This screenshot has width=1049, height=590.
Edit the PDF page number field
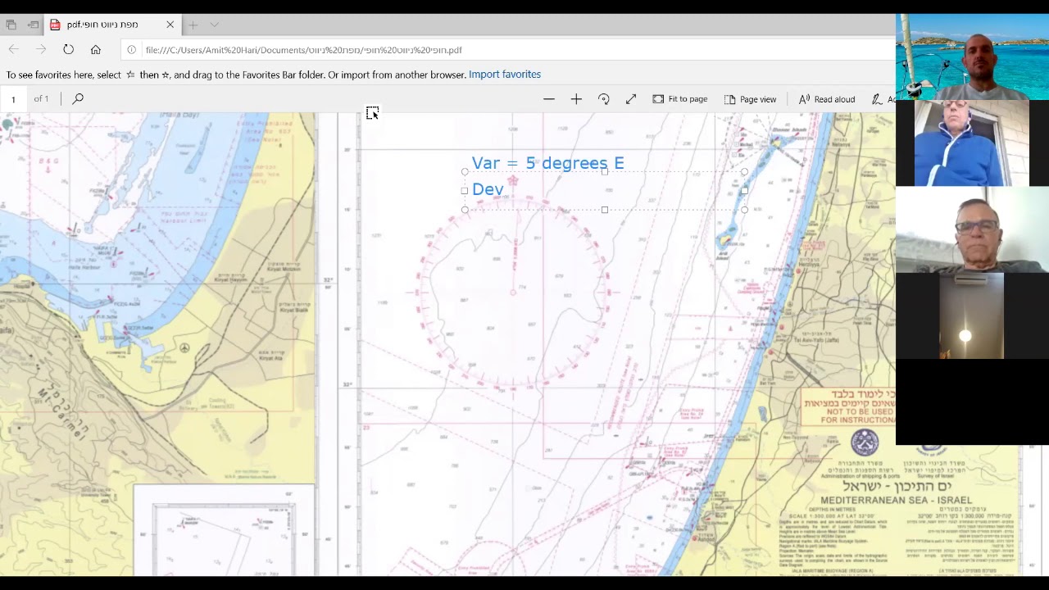pos(13,99)
